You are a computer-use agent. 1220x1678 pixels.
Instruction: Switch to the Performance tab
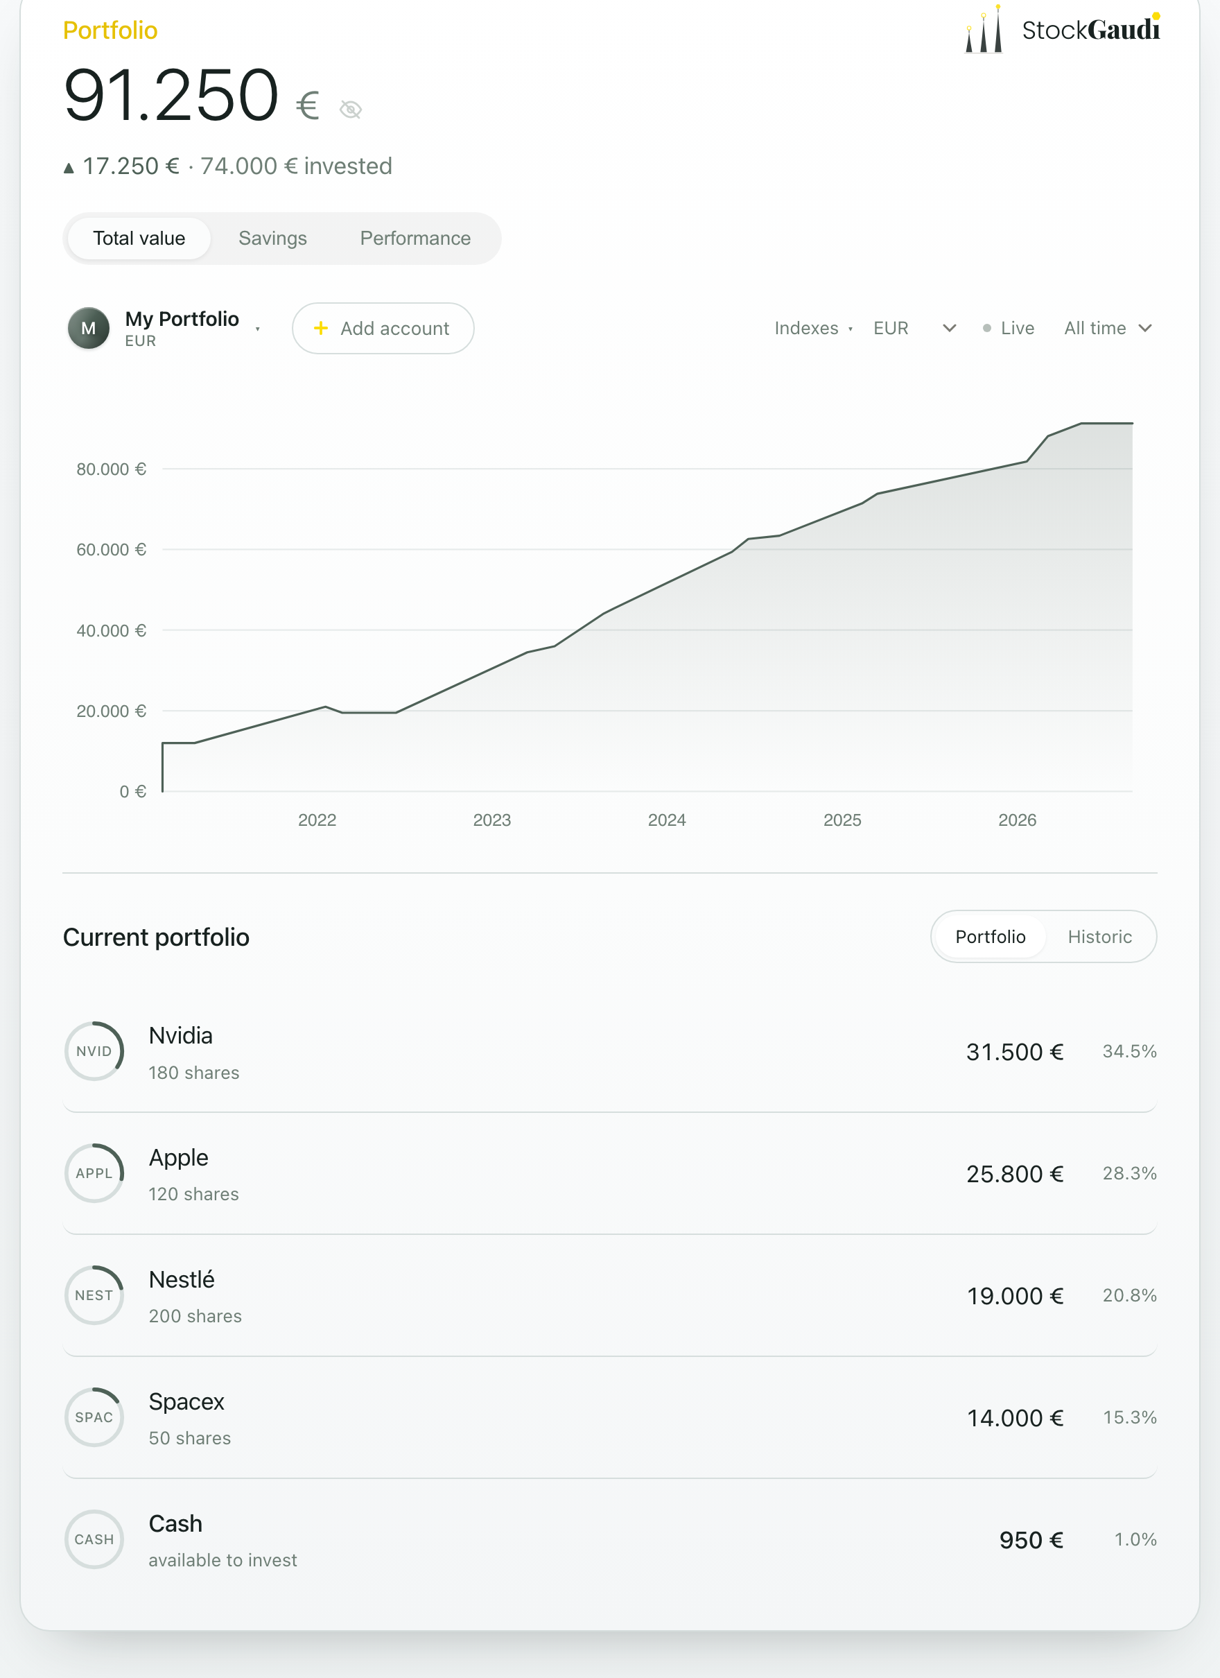pos(415,239)
